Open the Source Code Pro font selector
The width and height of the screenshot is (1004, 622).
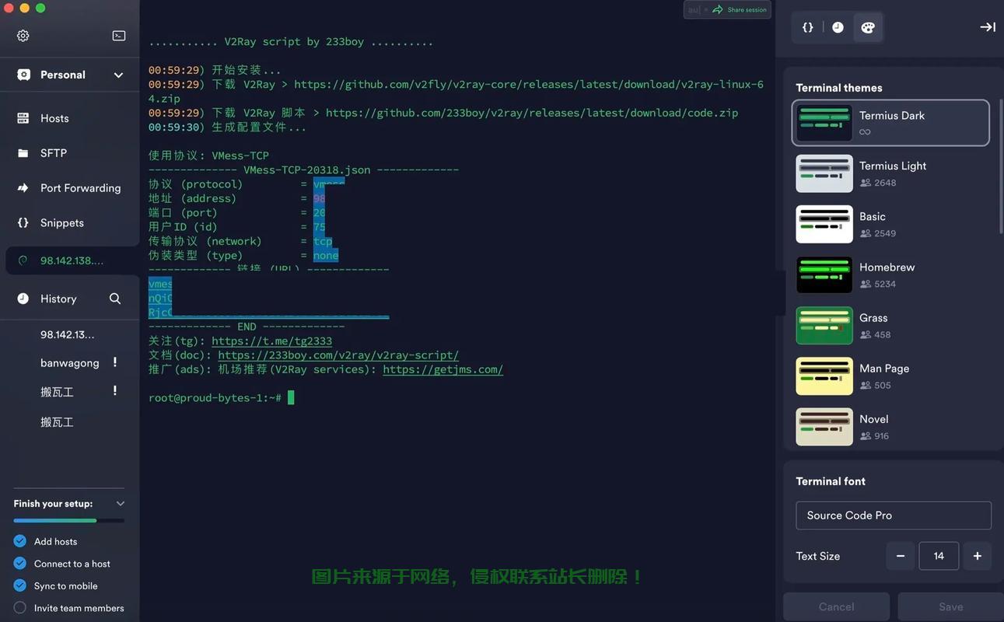tap(893, 515)
